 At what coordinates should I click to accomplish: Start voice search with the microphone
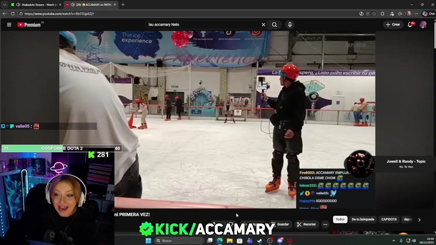pos(290,24)
